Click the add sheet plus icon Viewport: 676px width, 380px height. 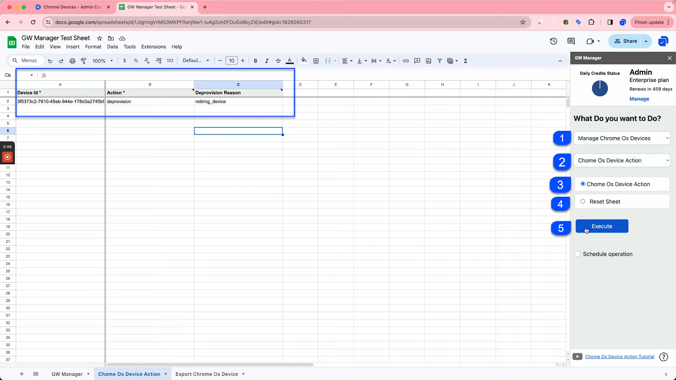[22, 374]
